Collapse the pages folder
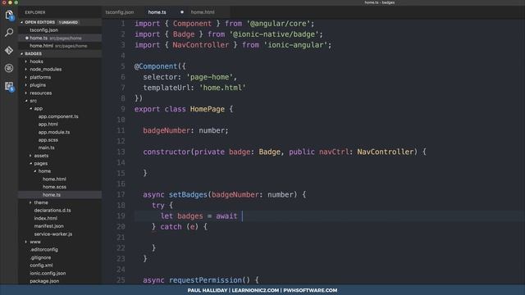The image size is (525, 295). (40, 164)
